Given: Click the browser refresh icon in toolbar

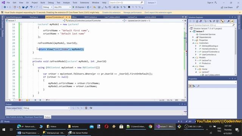Looking at the screenshot, I should pos(88,7).
